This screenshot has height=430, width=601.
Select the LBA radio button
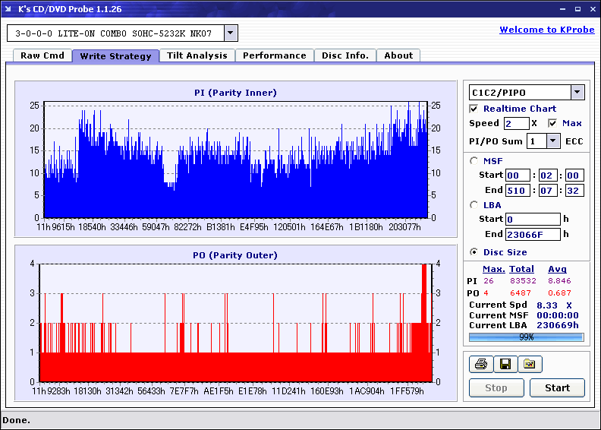(x=474, y=204)
